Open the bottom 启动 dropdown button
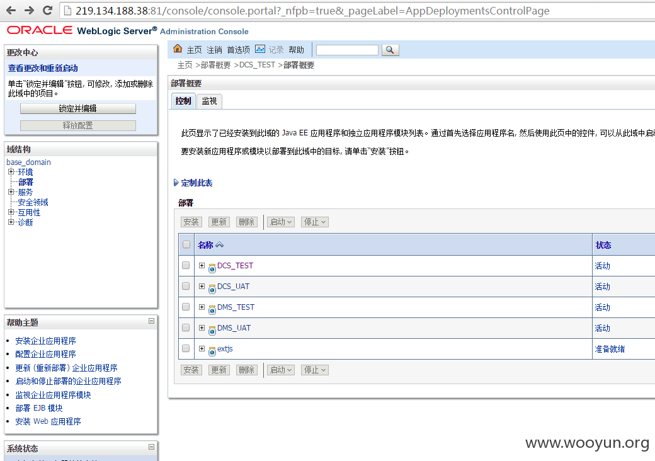 281,370
